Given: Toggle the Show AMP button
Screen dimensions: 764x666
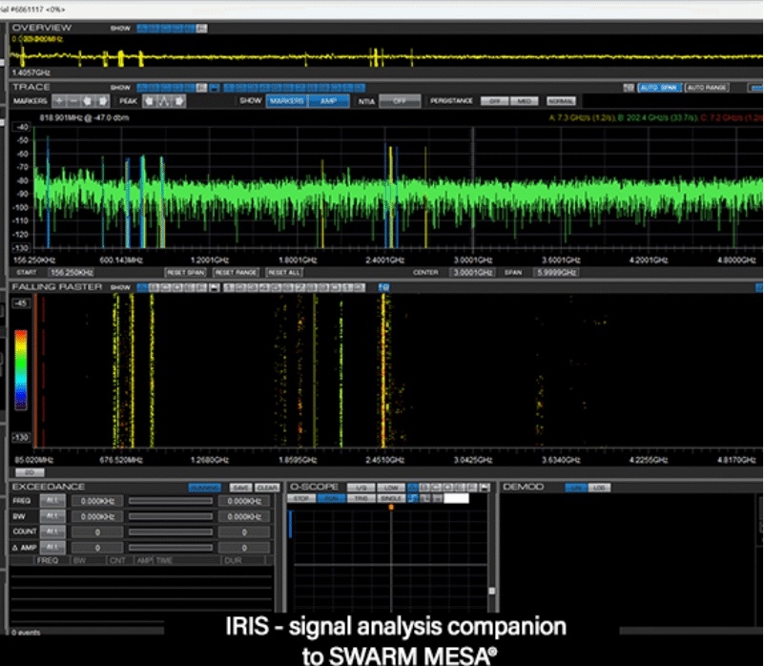Looking at the screenshot, I should tap(327, 100).
